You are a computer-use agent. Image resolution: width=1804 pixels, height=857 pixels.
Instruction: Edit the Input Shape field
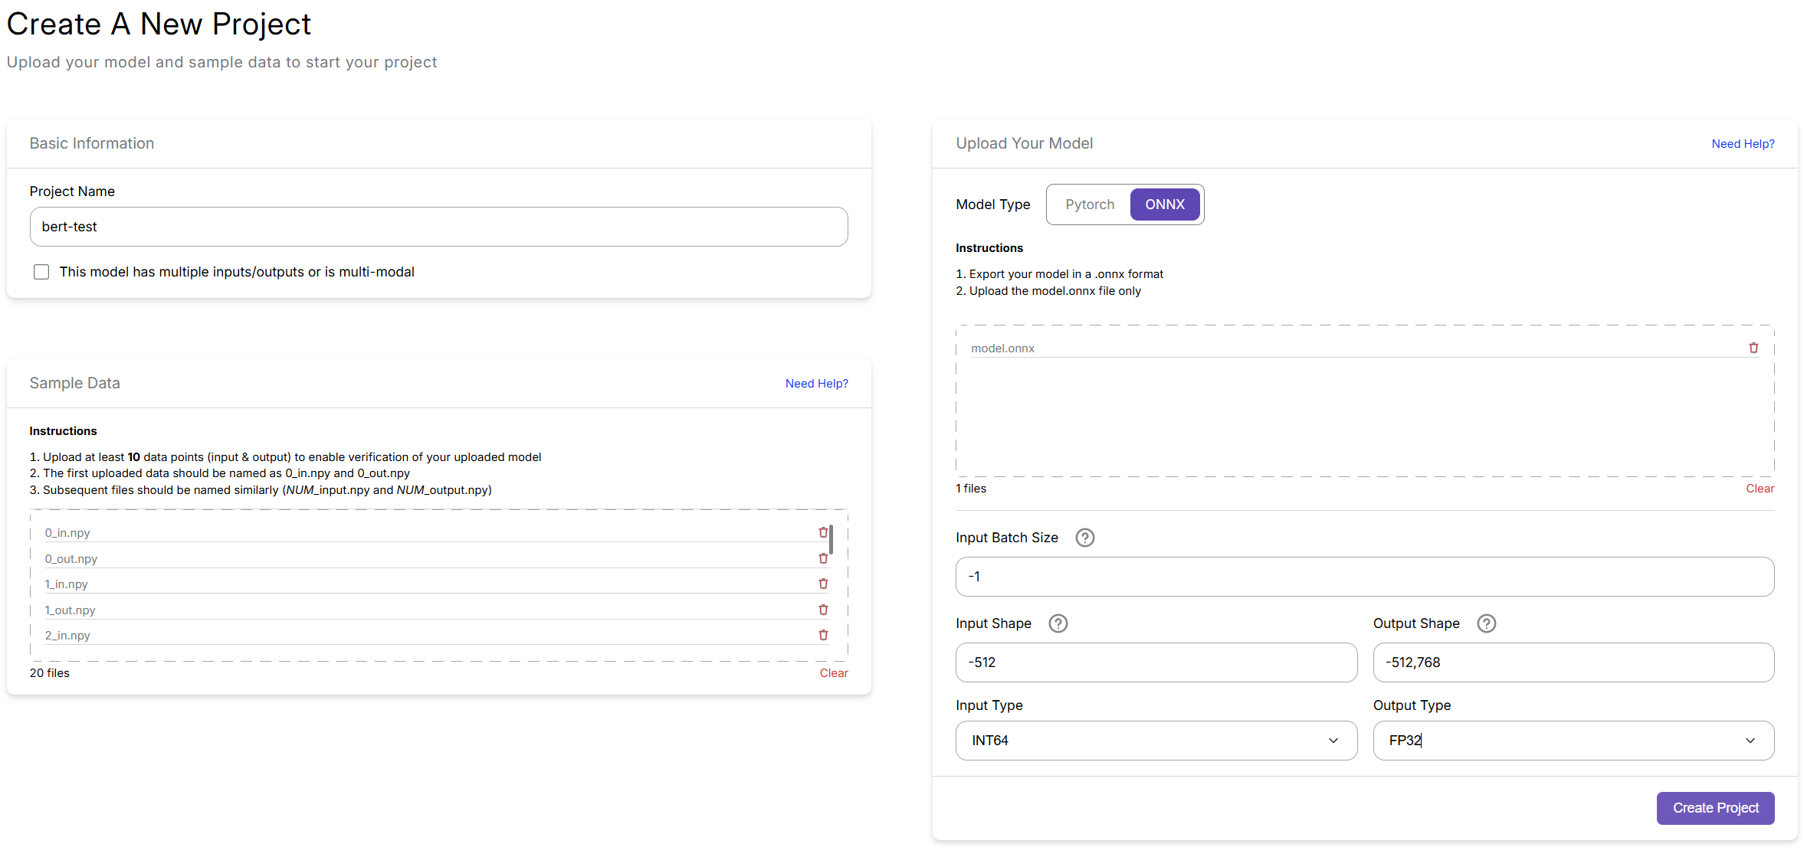[1156, 662]
